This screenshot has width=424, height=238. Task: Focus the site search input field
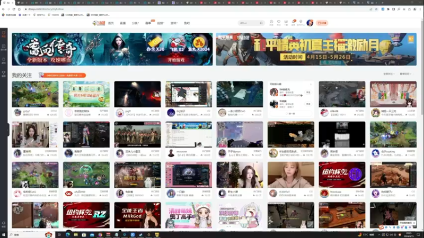pos(249,23)
